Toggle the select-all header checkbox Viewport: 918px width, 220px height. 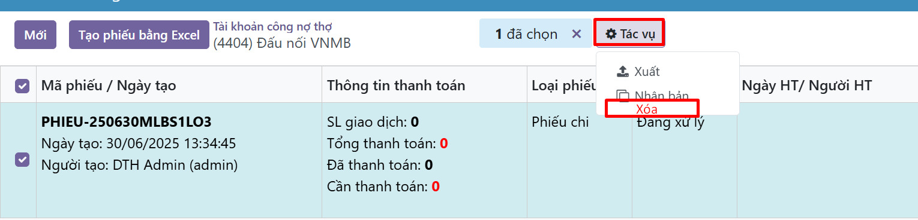coord(22,87)
